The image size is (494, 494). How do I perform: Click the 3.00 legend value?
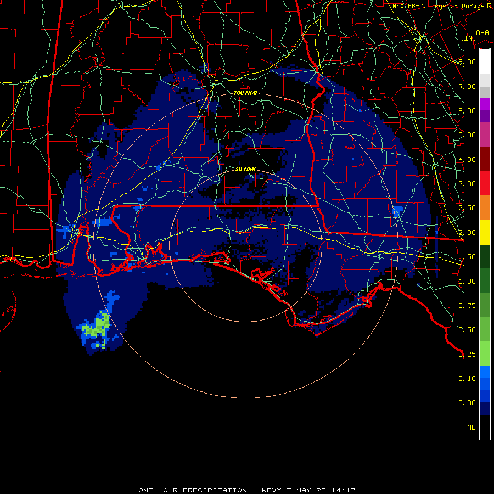click(x=467, y=184)
